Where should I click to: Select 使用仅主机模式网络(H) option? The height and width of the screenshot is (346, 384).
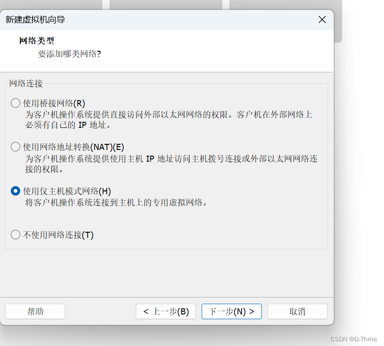coord(15,191)
